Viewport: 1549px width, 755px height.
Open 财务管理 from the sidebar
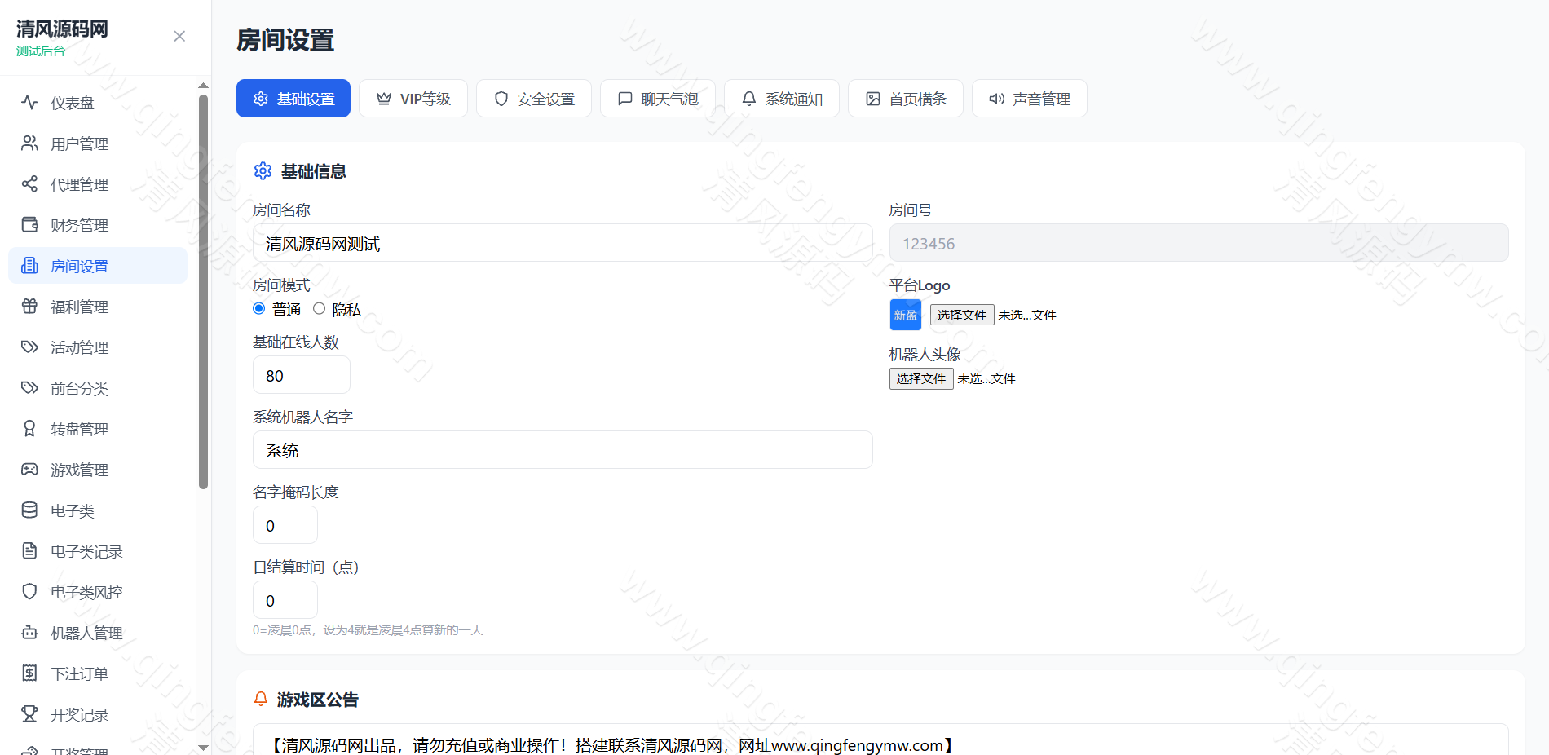pos(98,225)
